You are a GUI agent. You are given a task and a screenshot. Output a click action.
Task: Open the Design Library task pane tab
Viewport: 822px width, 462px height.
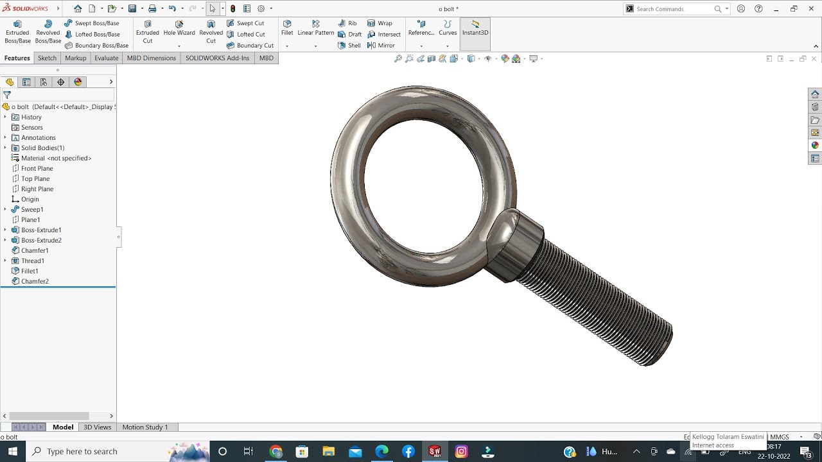[x=815, y=107]
